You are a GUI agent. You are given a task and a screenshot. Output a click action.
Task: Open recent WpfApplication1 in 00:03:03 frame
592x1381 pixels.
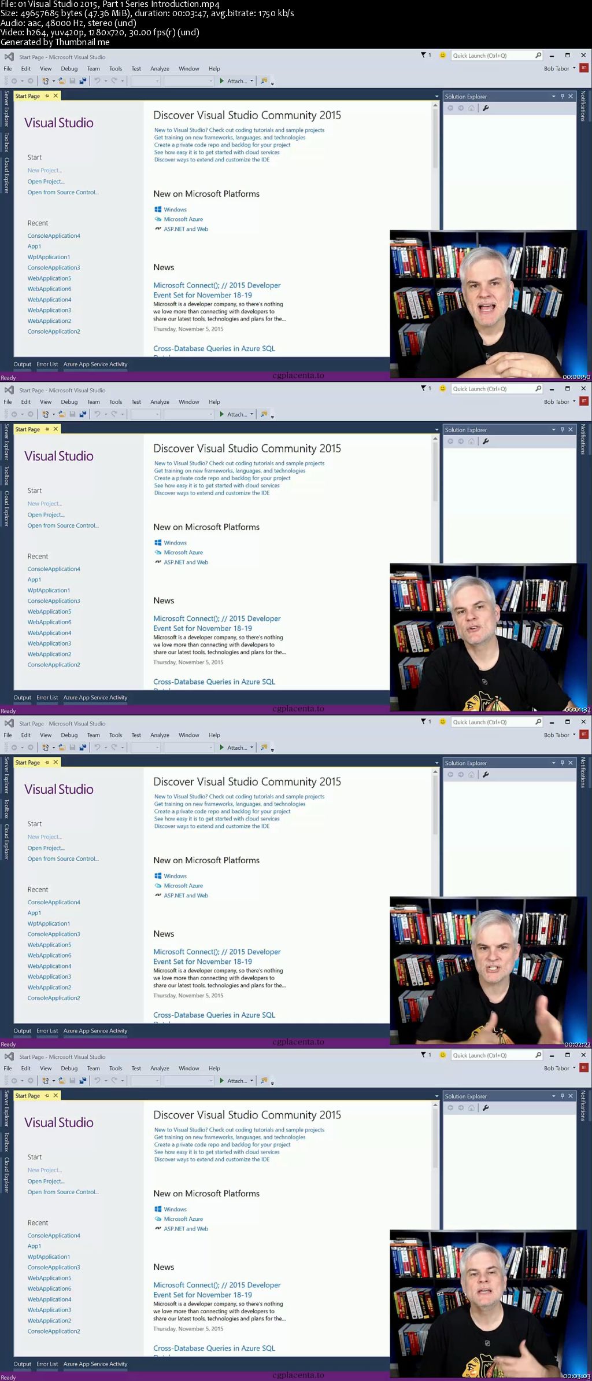point(49,1257)
